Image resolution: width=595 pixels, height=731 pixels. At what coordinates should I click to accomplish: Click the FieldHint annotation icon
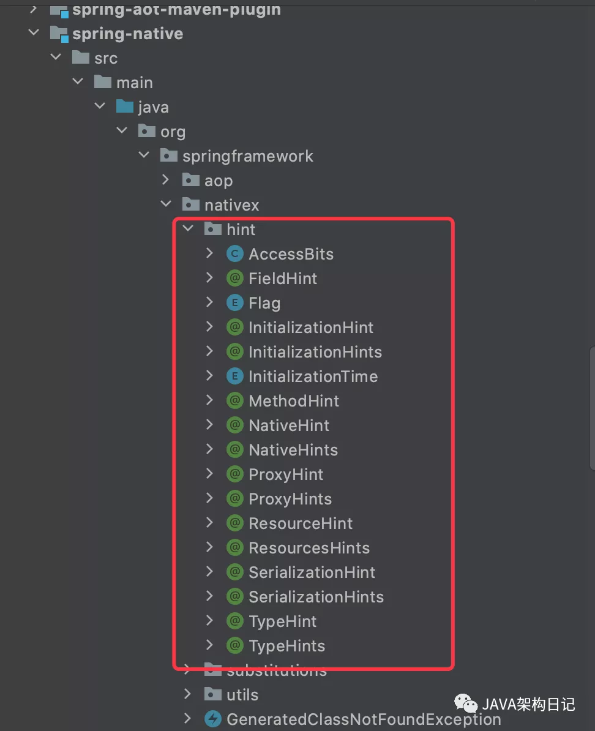click(235, 279)
